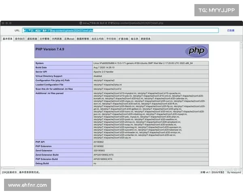
Task: Click the yellow minimize window button
Action: click(x=9, y=23)
